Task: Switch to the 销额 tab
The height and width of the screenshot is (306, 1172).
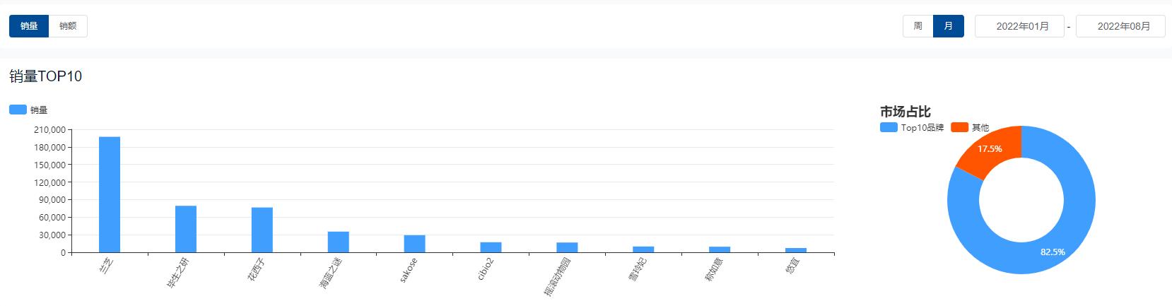Action: tap(68, 26)
